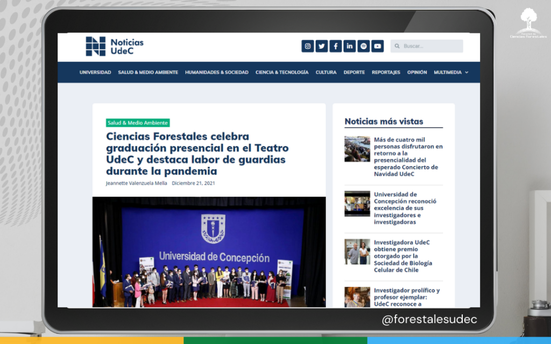This screenshot has width=551, height=344.
Task: Open the Noticias UdeC home logo
Action: pos(115,46)
